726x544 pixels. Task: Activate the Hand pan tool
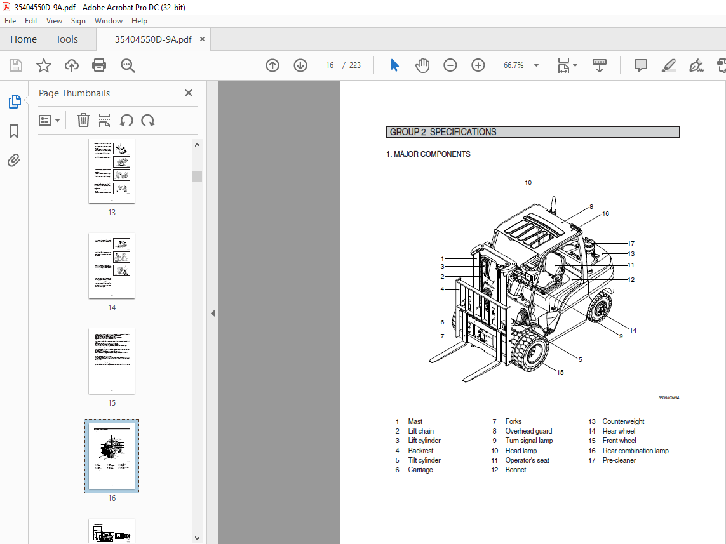tap(422, 65)
